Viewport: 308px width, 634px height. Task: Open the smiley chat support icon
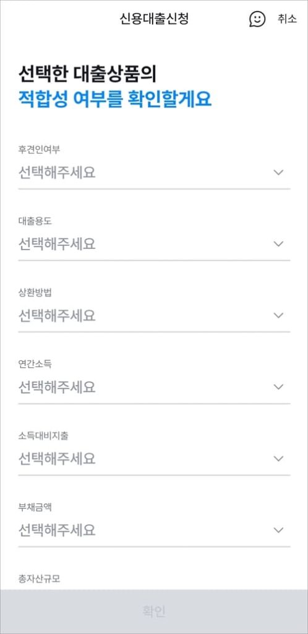click(257, 19)
